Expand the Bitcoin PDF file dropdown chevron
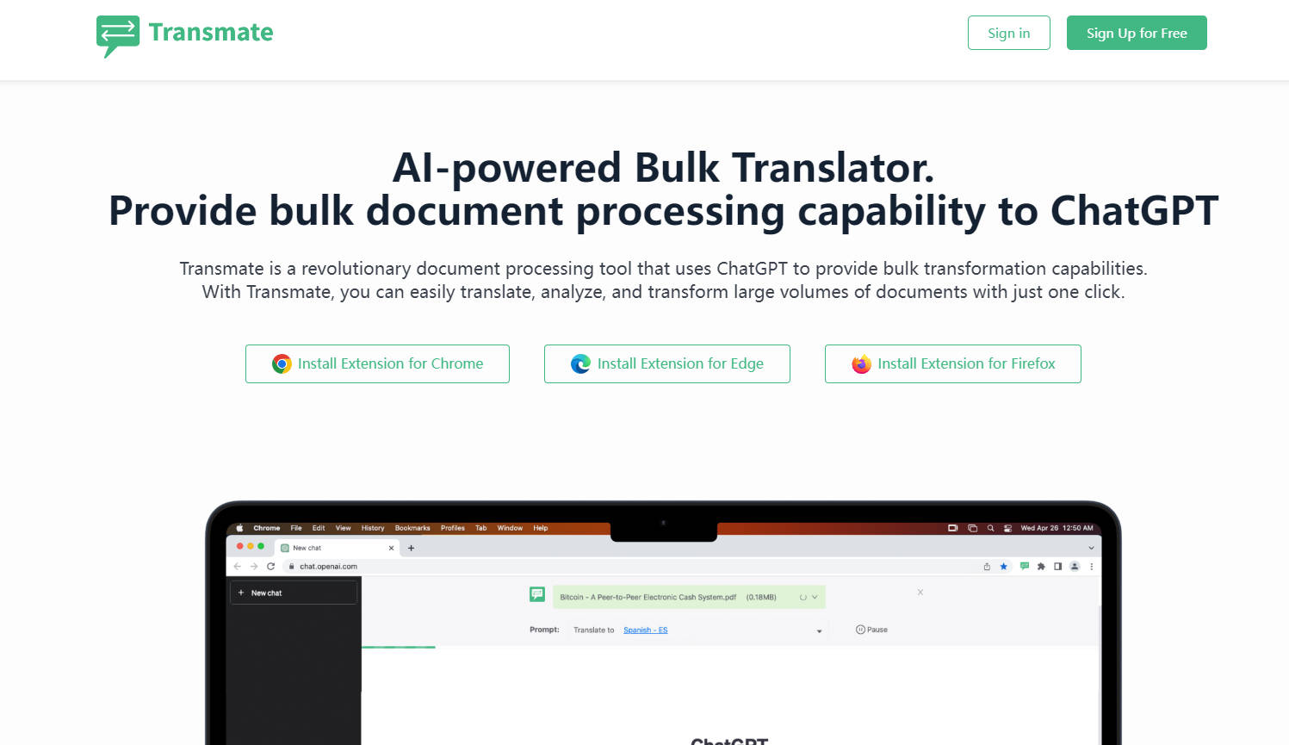Viewport: 1289px width, 745px height. coord(815,597)
